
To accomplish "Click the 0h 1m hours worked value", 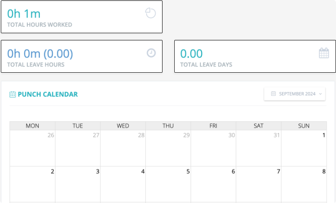I will click(x=24, y=14).
